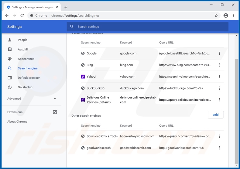Open more actions for Yahoo!
The height and width of the screenshot is (169, 240).
coord(219,76)
